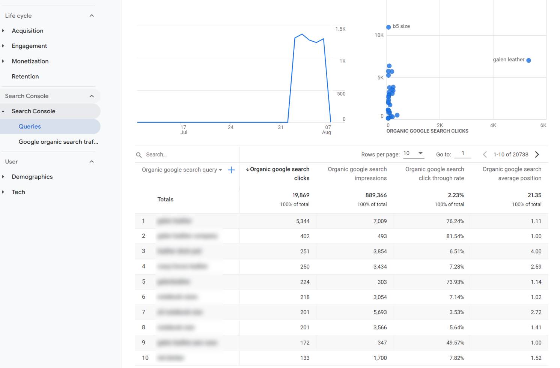The height and width of the screenshot is (368, 560).
Task: Click the 19,869 total clicks value
Action: (301, 195)
